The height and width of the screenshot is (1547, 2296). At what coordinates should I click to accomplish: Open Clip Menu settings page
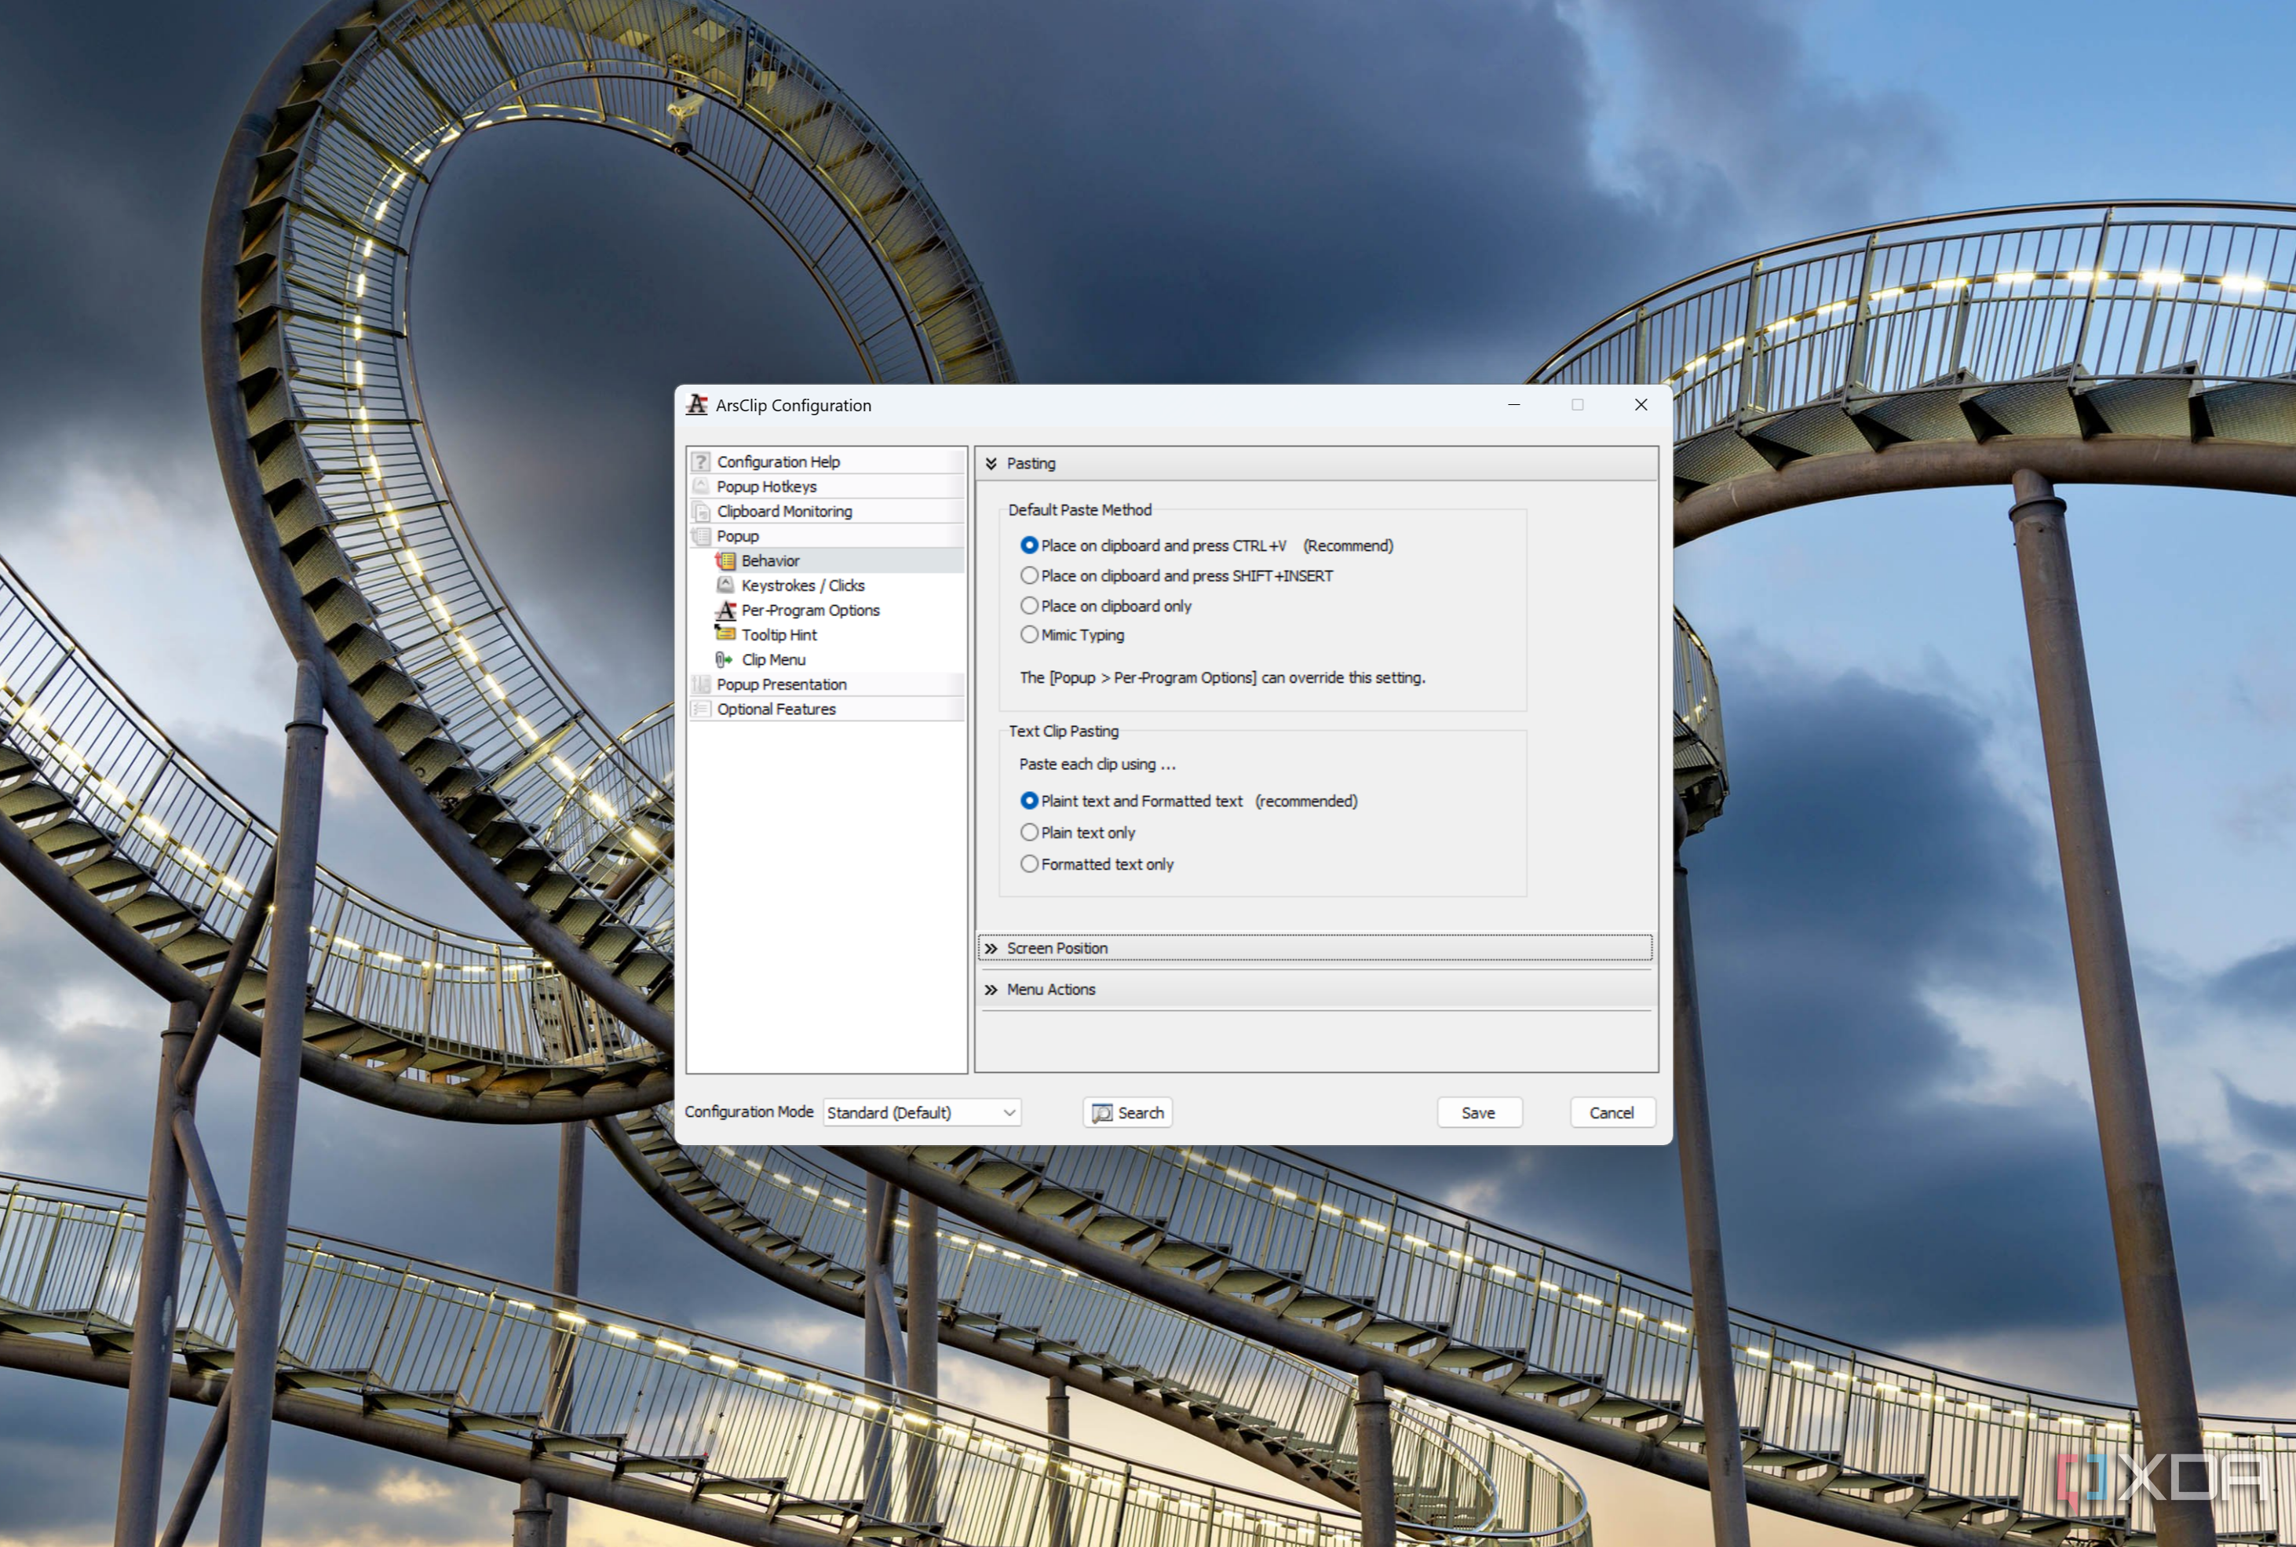[x=773, y=659]
